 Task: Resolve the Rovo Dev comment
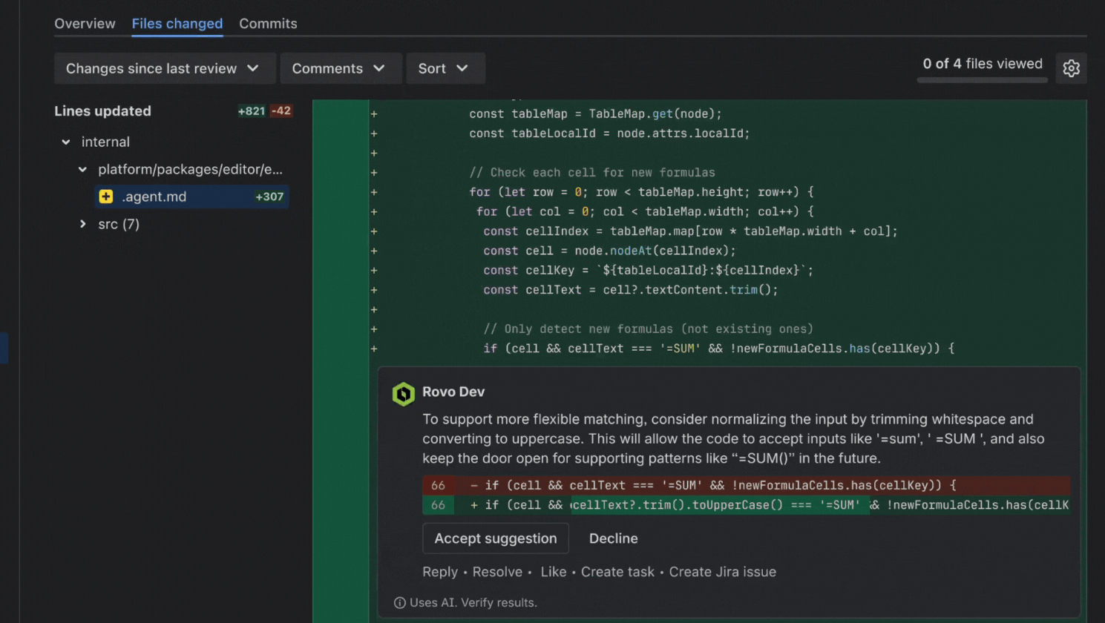496,572
